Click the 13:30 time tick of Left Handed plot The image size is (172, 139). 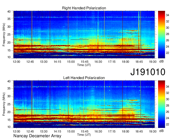[x=44, y=131]
